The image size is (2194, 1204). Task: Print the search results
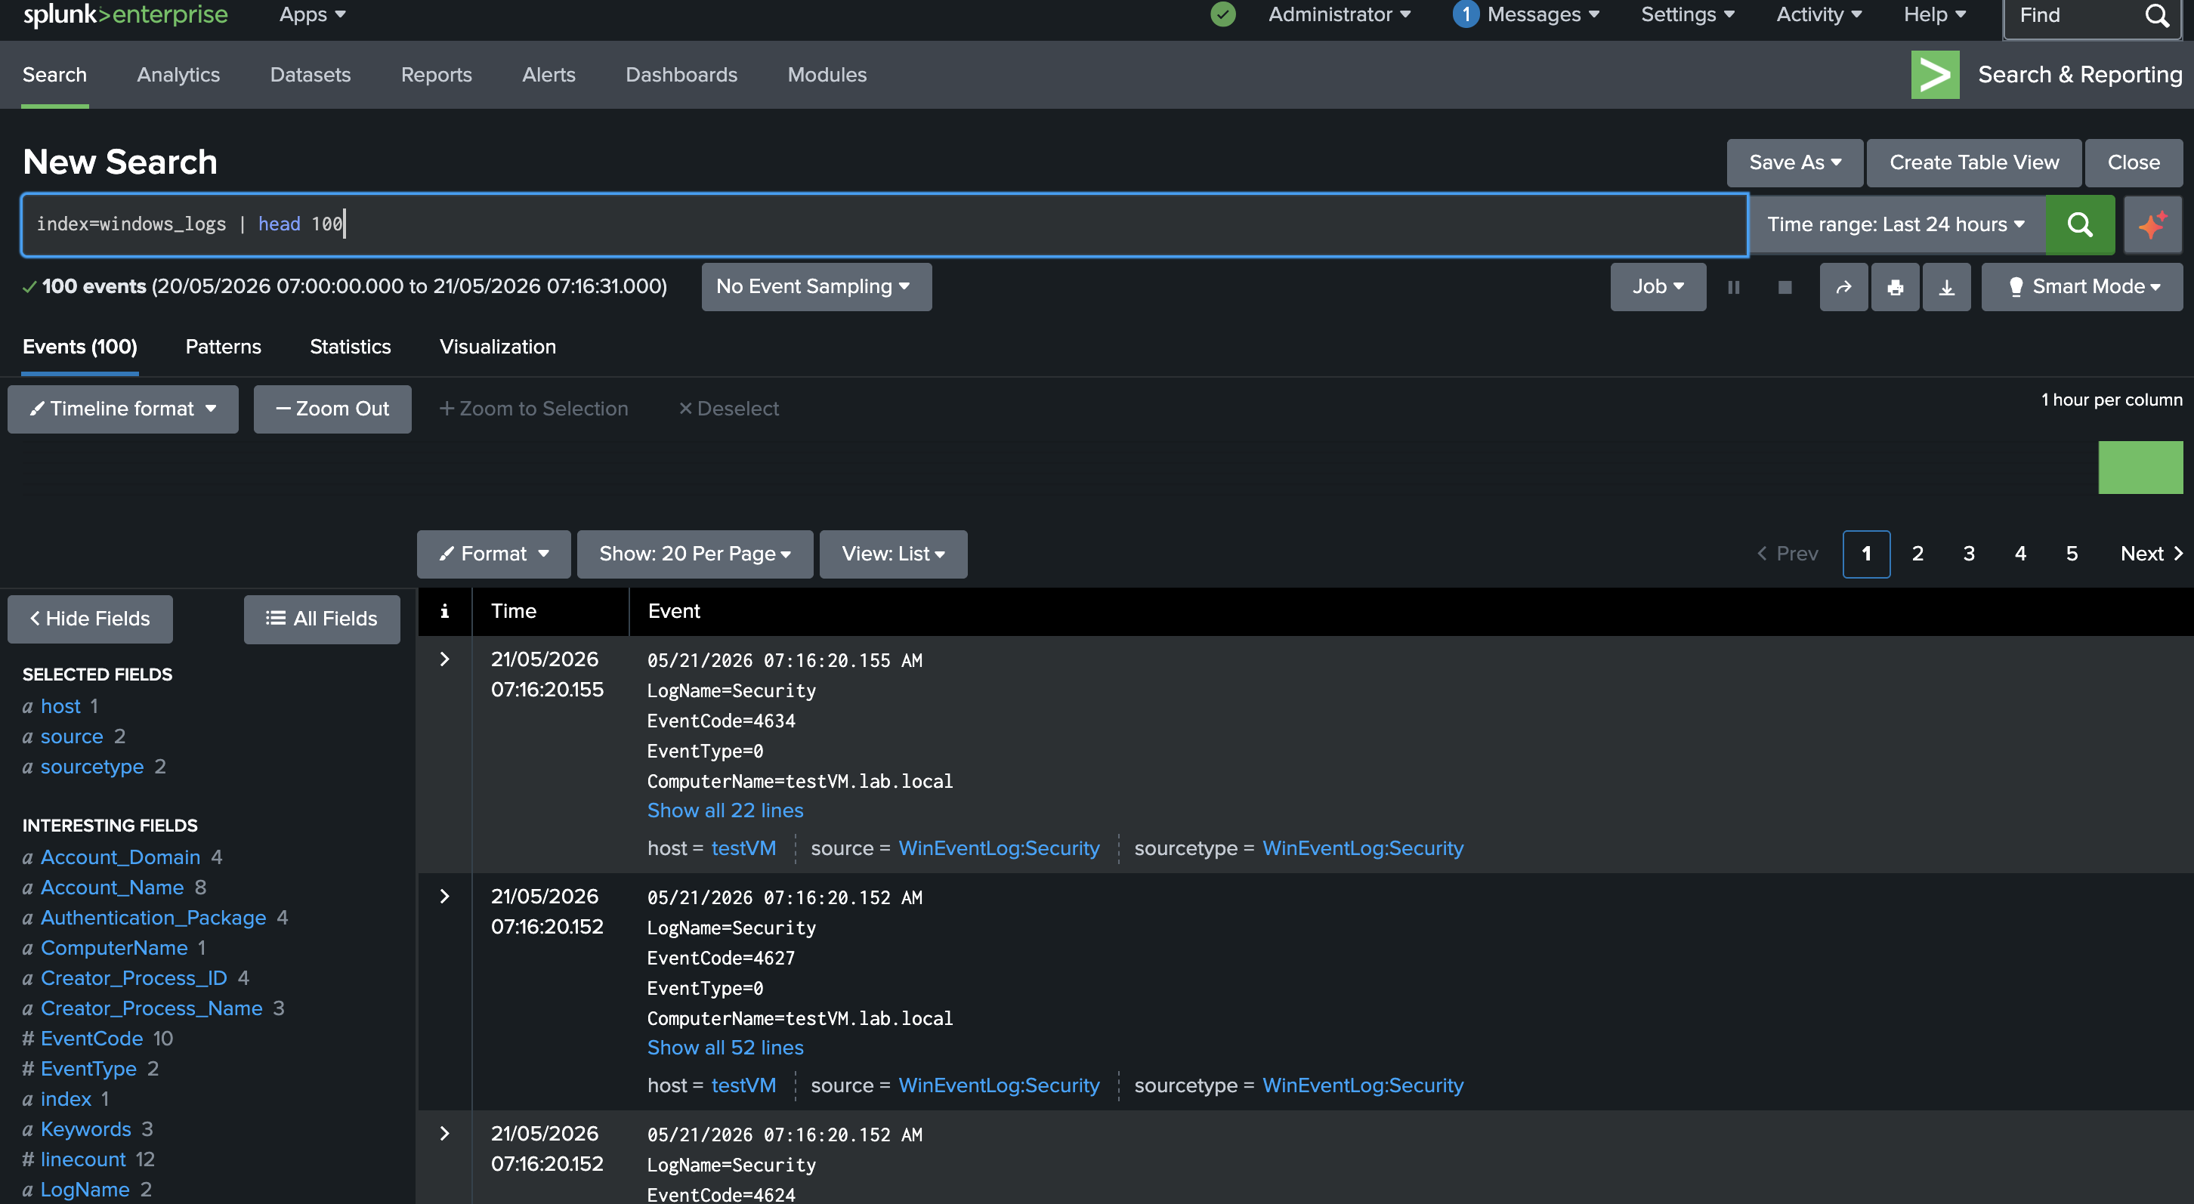[x=1895, y=287]
